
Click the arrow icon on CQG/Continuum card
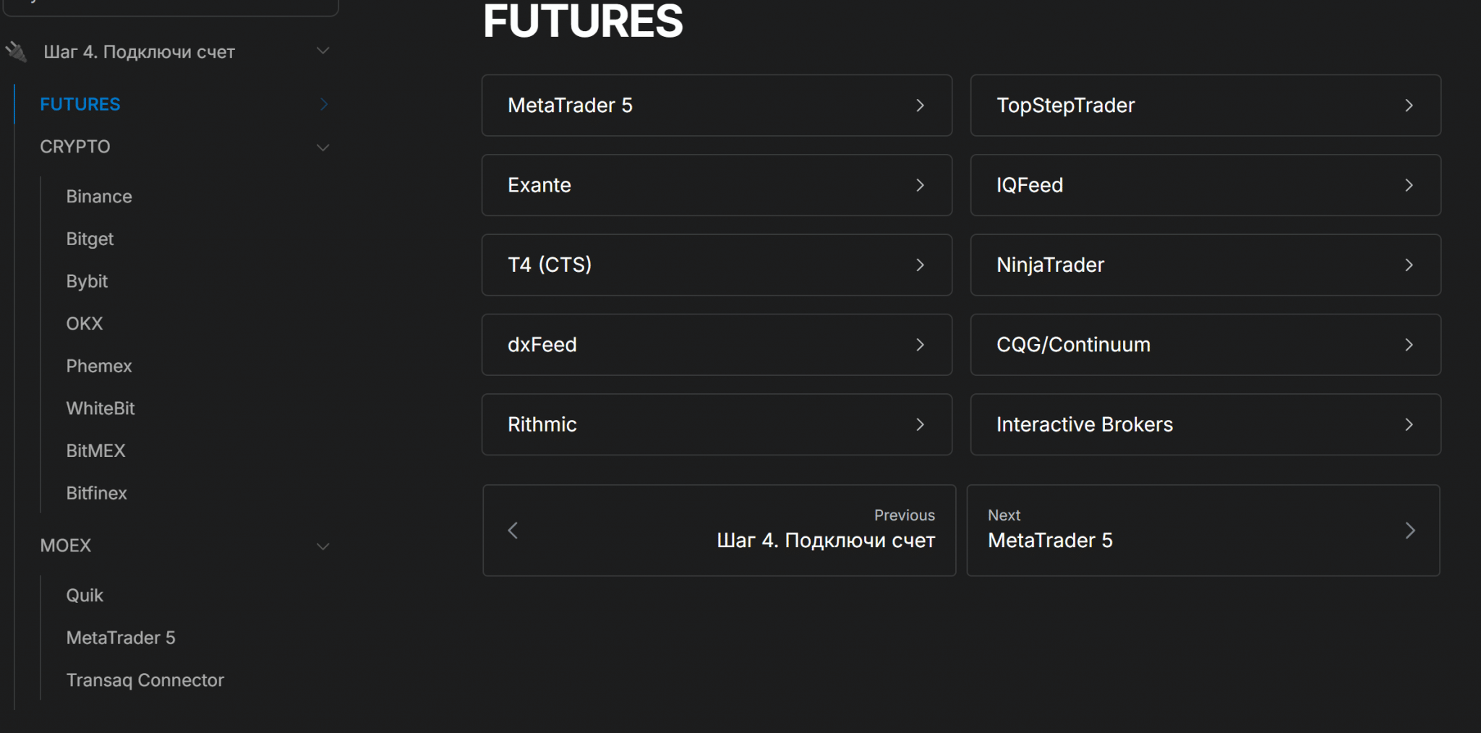(x=1409, y=345)
